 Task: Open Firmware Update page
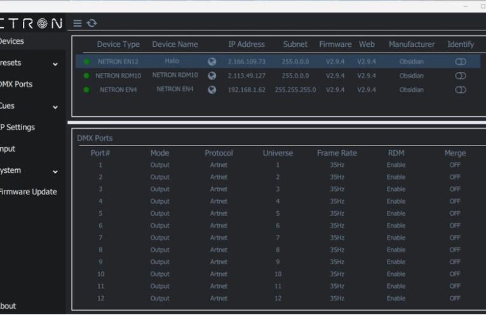(27, 192)
